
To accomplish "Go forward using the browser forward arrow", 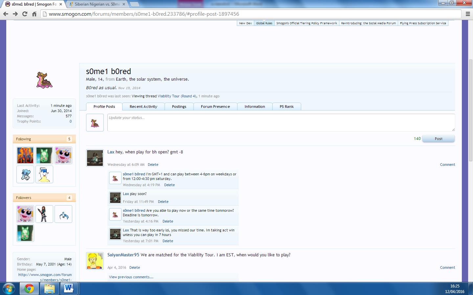I will pyautogui.click(x=15, y=14).
